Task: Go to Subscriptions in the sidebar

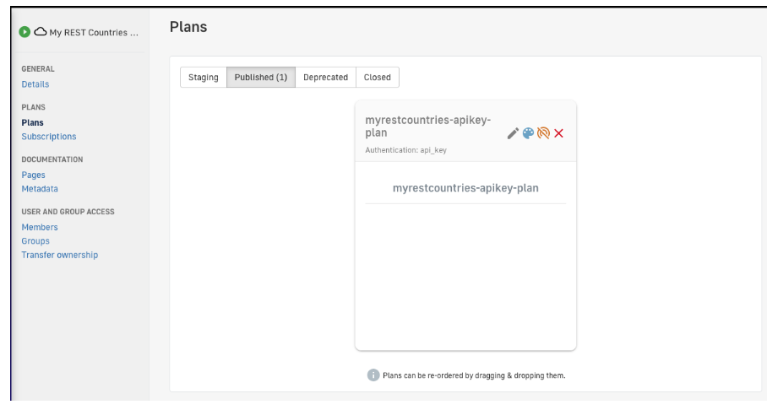Action: point(49,137)
